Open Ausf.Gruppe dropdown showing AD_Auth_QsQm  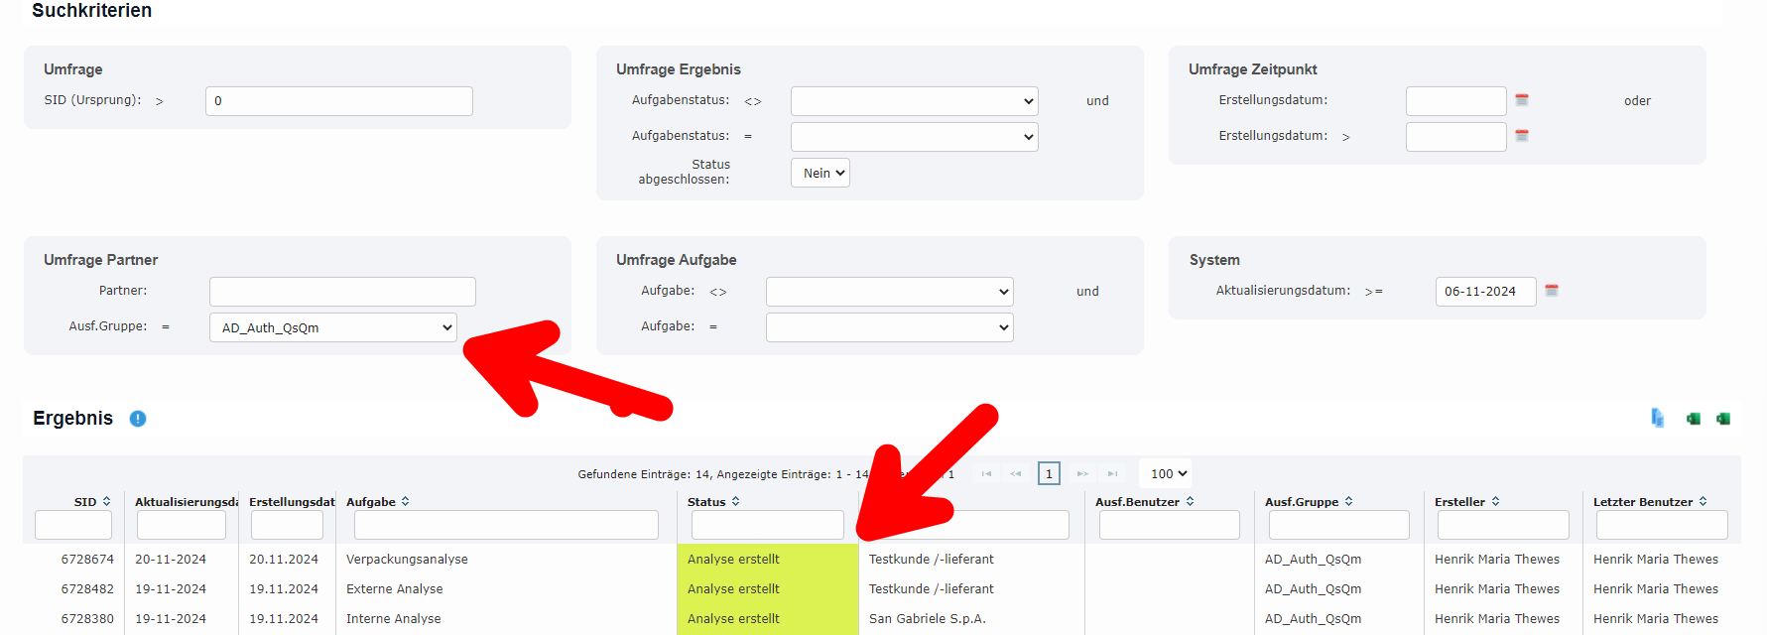(x=333, y=327)
